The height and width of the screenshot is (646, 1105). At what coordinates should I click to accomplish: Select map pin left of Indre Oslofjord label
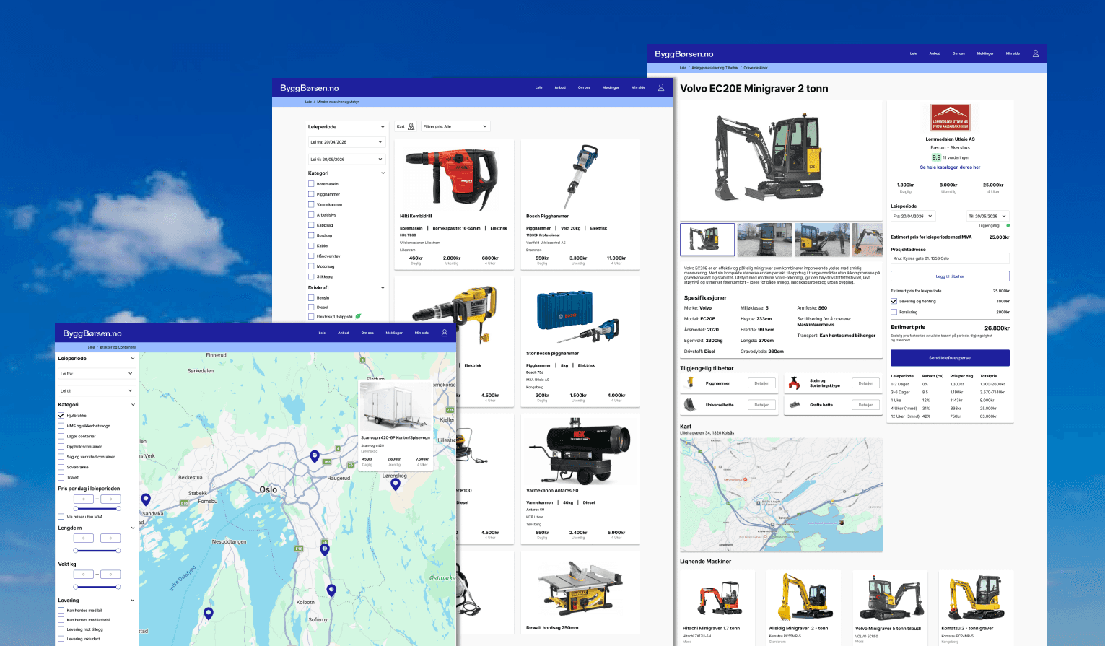click(x=209, y=614)
